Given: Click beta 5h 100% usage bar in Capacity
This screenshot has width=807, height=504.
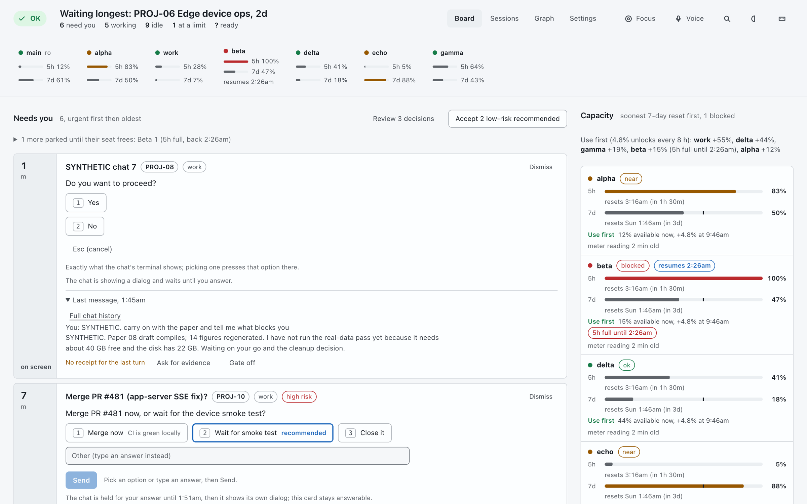Looking at the screenshot, I should tap(683, 278).
